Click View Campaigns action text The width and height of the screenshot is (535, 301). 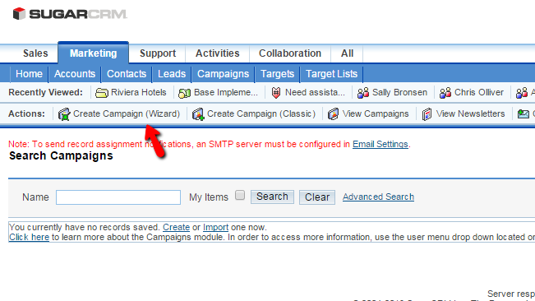(x=376, y=113)
